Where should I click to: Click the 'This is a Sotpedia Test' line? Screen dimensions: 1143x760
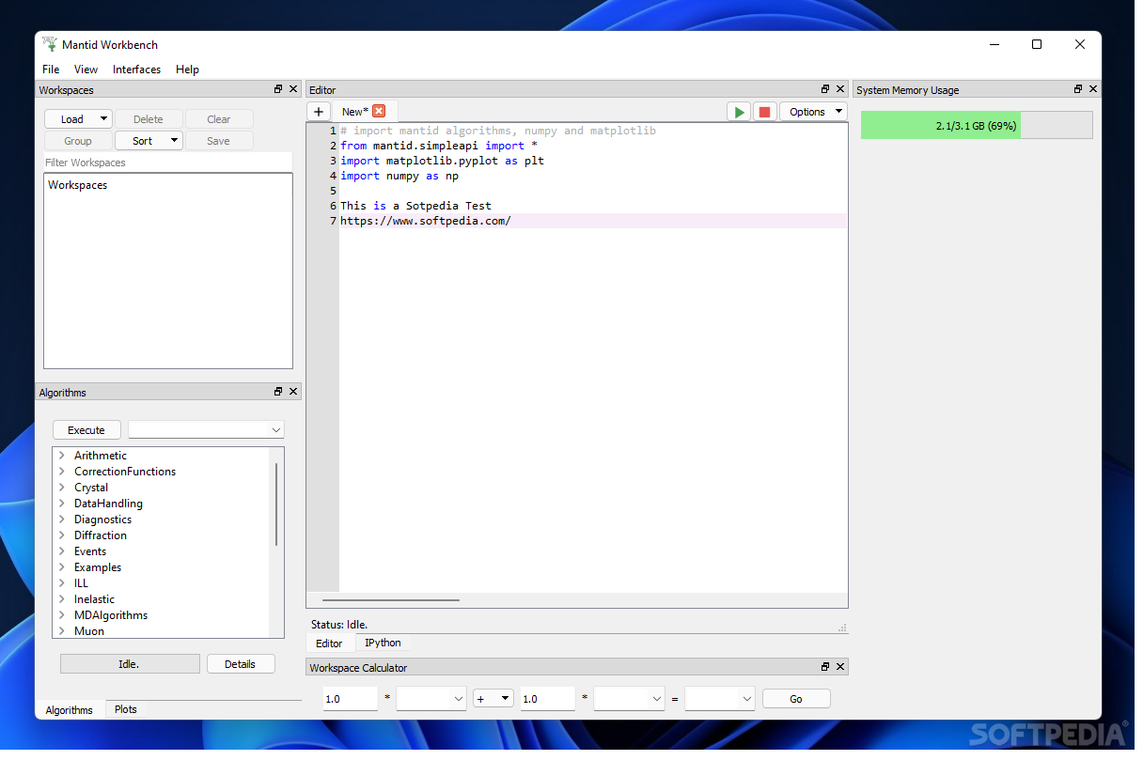(415, 206)
